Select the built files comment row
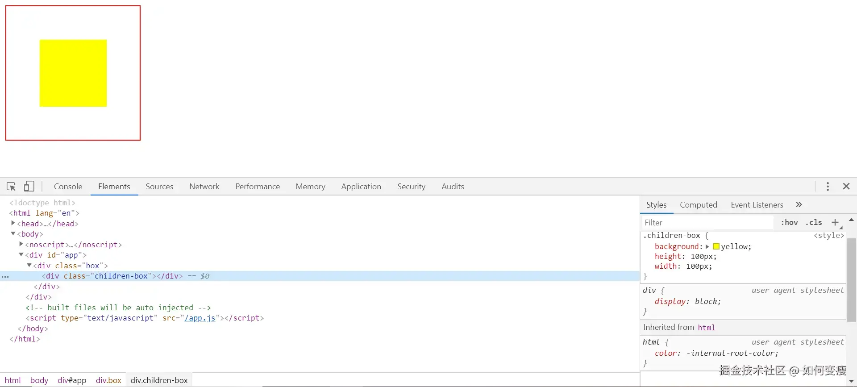The height and width of the screenshot is (387, 857). point(320,308)
